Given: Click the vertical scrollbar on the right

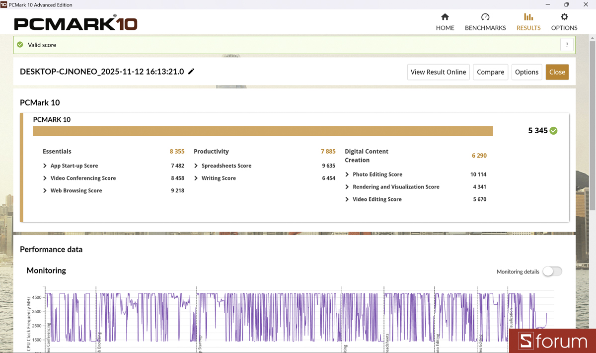Looking at the screenshot, I should 592,124.
